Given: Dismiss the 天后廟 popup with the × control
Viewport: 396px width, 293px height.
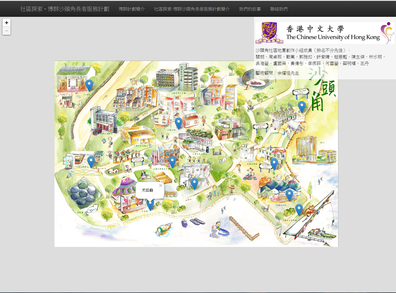Looking at the screenshot, I should [x=161, y=186].
